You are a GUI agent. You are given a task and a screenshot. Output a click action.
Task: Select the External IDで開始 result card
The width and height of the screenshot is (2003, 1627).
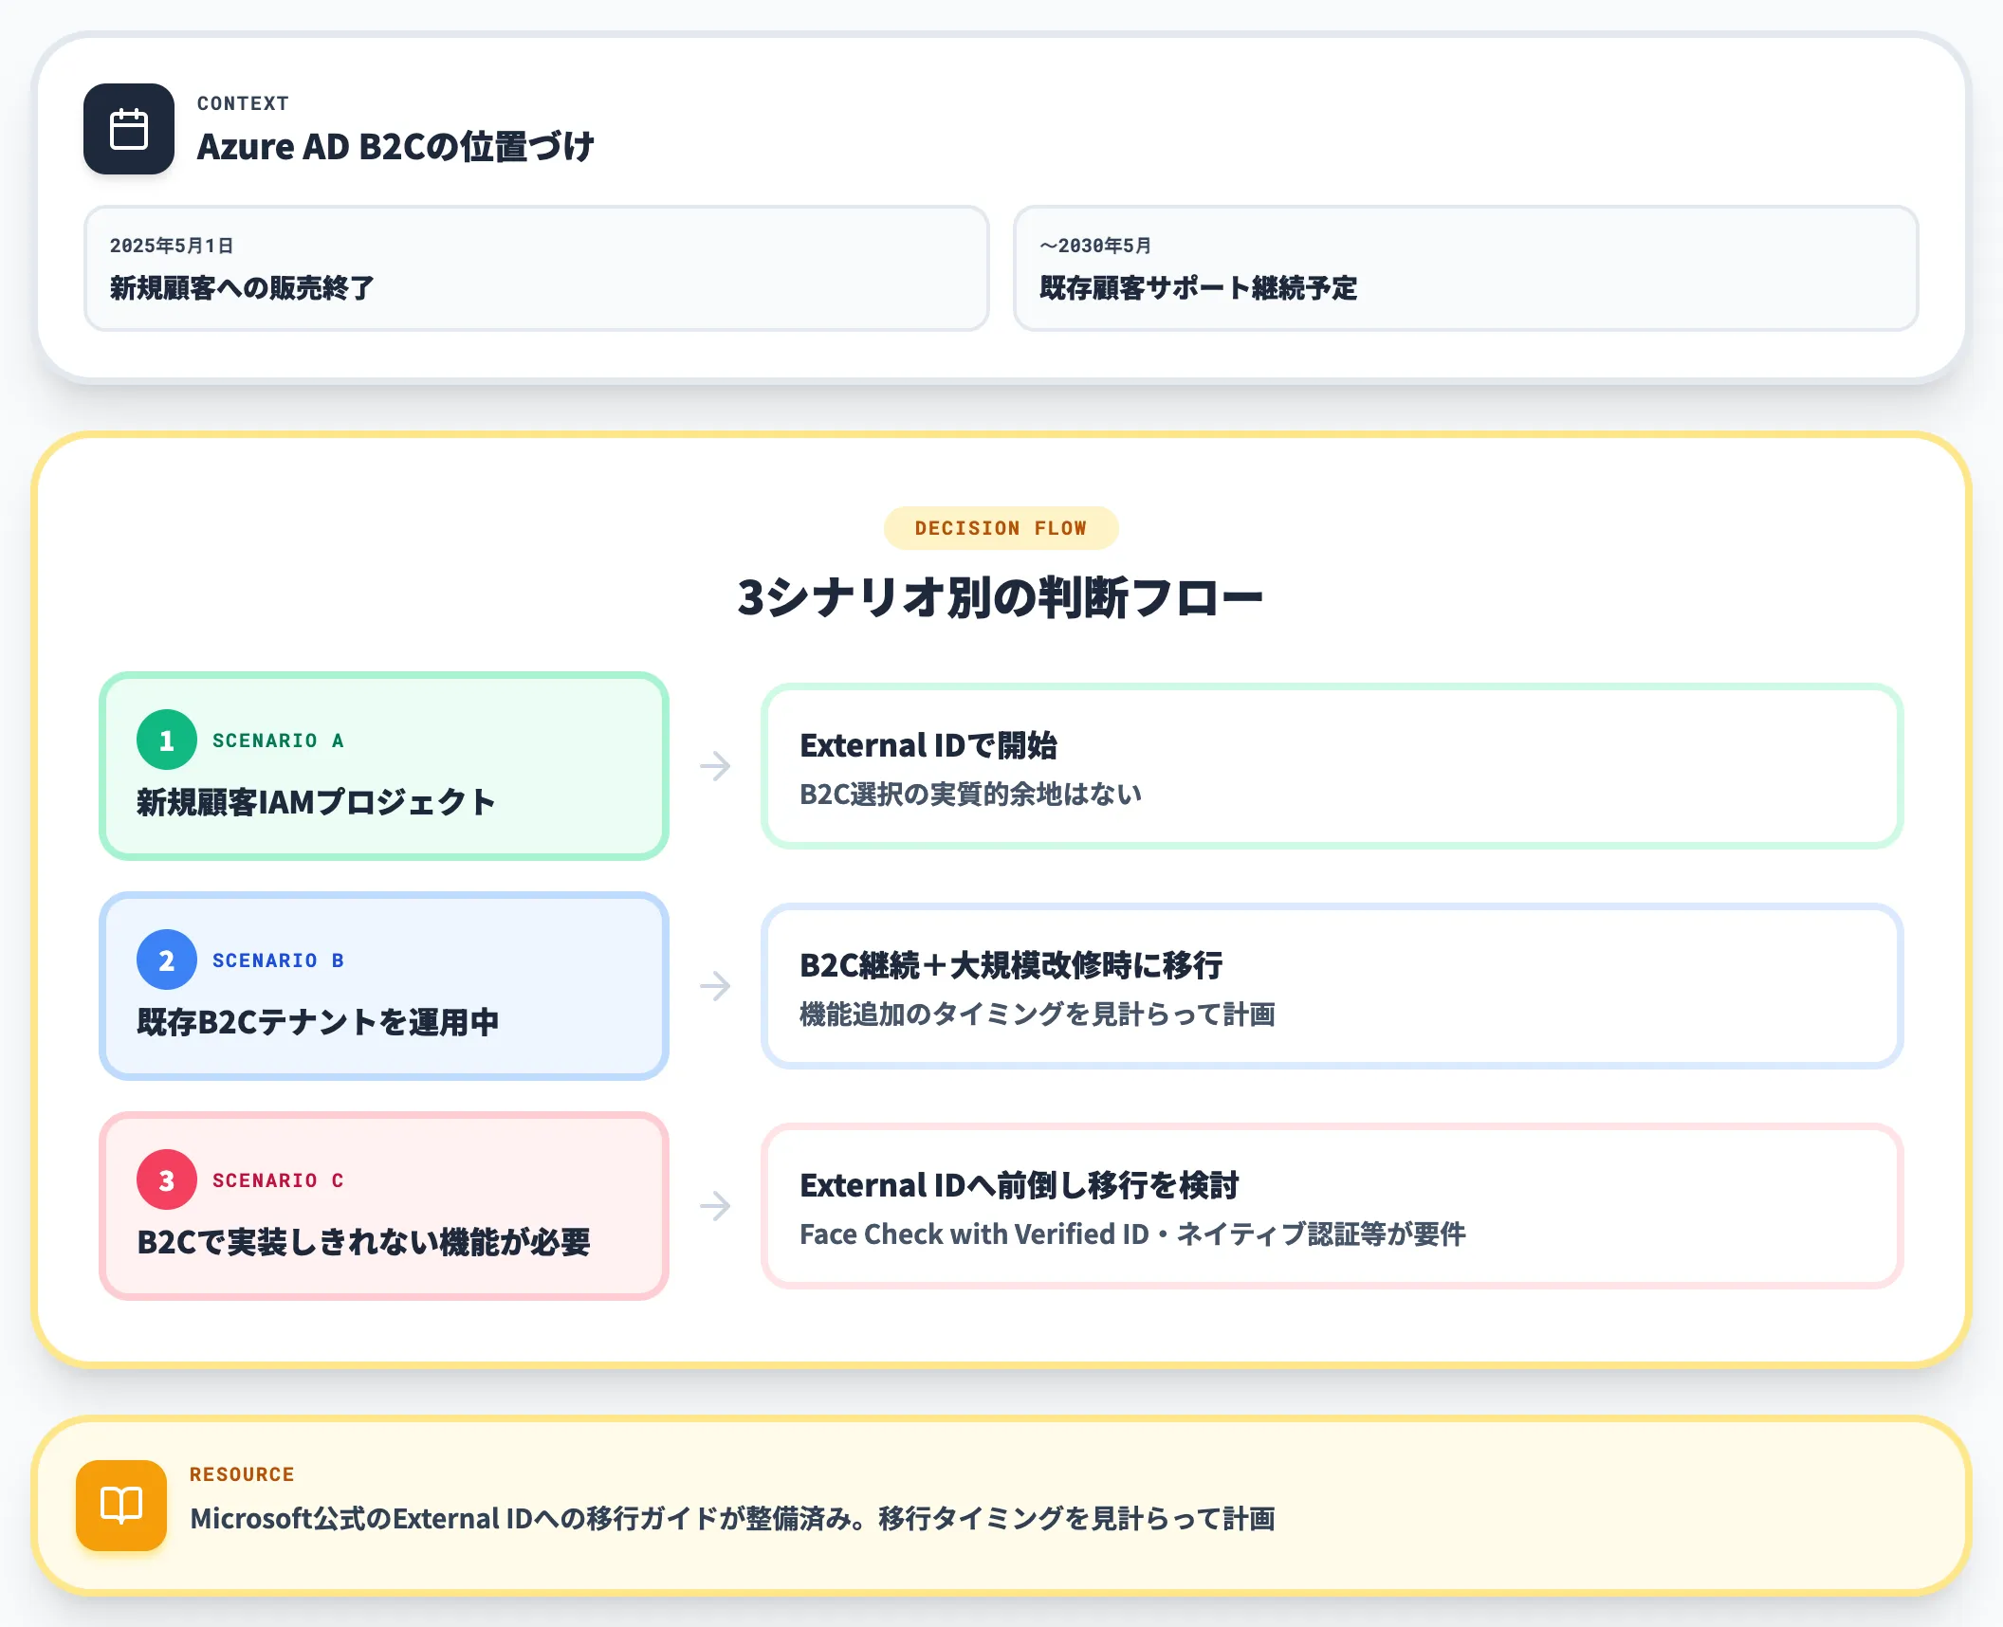pyautogui.click(x=1332, y=766)
